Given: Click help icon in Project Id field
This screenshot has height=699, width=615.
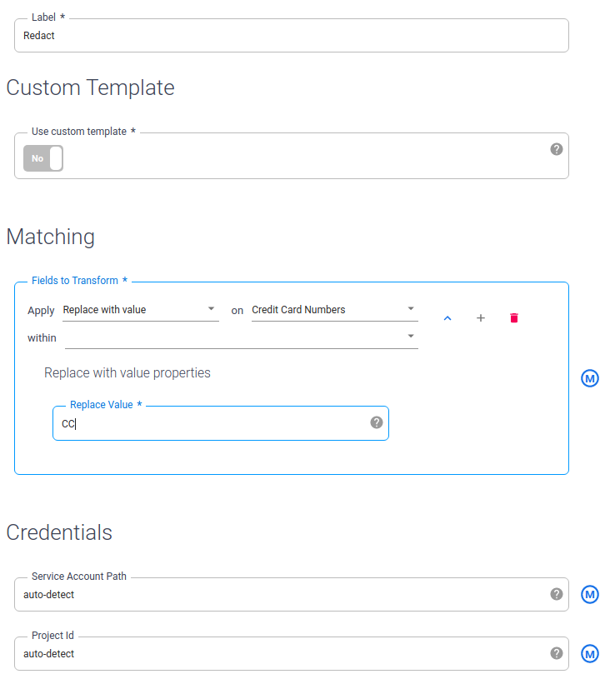Looking at the screenshot, I should coord(557,653).
